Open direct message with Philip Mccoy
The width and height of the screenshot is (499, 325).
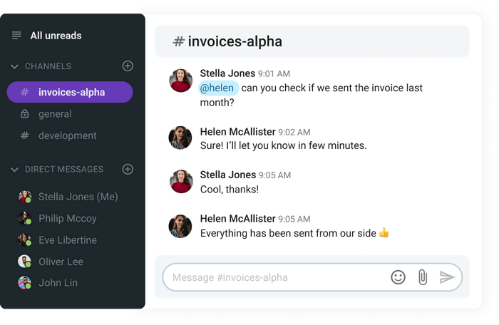pyautogui.click(x=67, y=218)
